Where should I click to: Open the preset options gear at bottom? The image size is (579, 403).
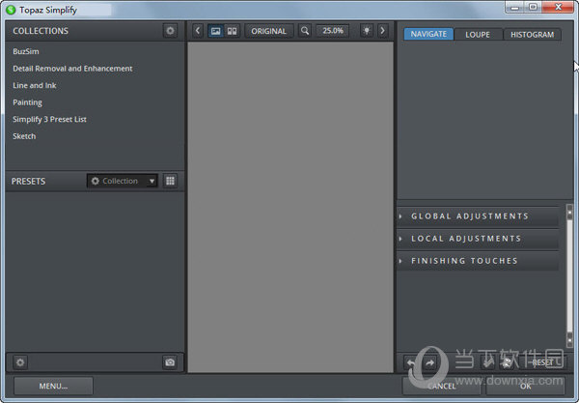(x=20, y=362)
